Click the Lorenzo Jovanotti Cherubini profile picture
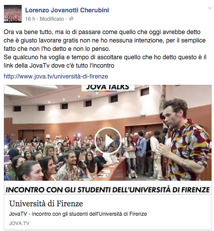The height and width of the screenshot is (231, 214). (x=13, y=14)
